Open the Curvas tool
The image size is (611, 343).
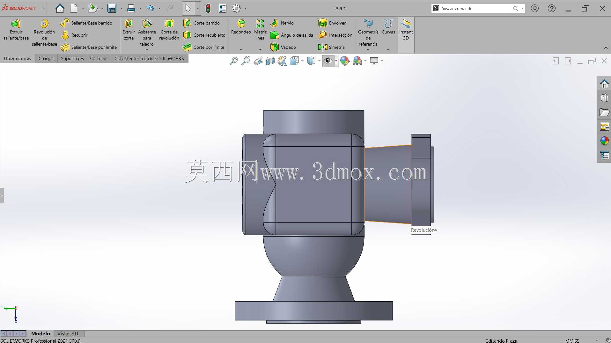[x=388, y=27]
